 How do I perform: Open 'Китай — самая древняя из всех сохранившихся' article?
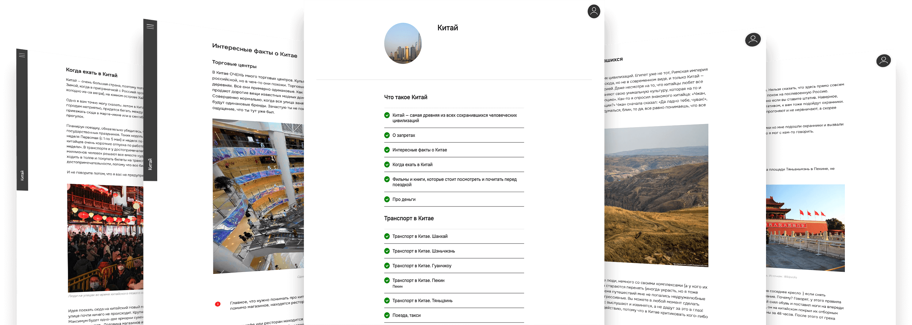tap(454, 118)
